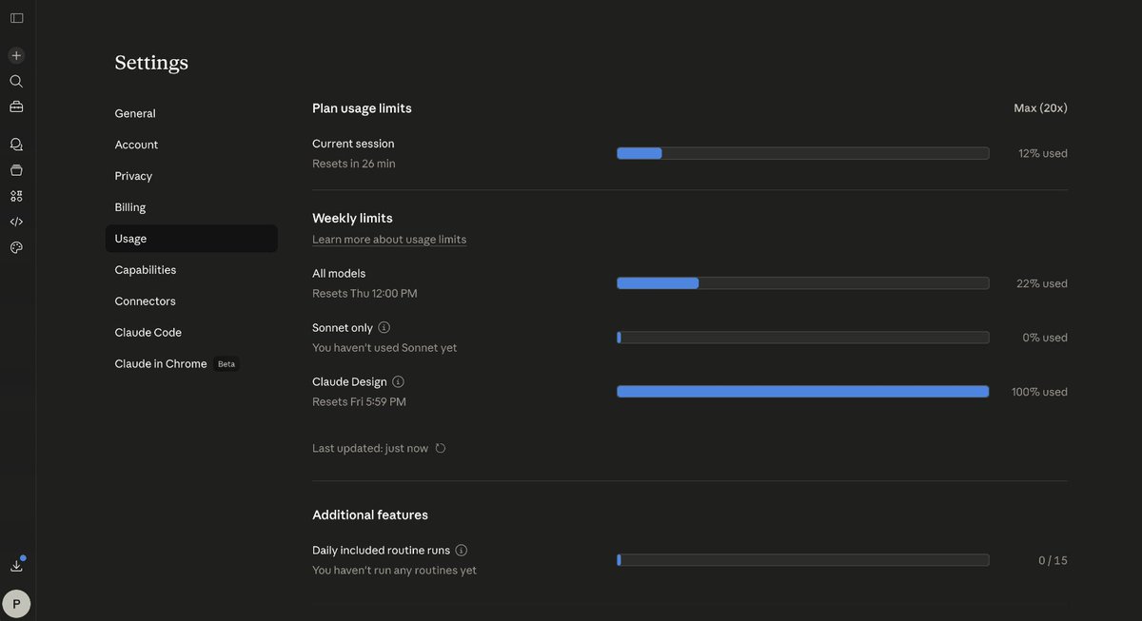1142x621 pixels.
Task: Open the profile avatar labeled P
Action: click(16, 604)
